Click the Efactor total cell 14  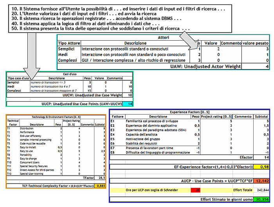(x=261, y=157)
